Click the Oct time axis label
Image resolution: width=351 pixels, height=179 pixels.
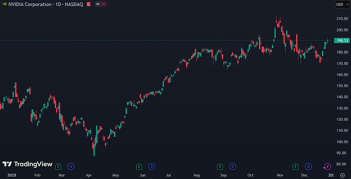click(250, 175)
